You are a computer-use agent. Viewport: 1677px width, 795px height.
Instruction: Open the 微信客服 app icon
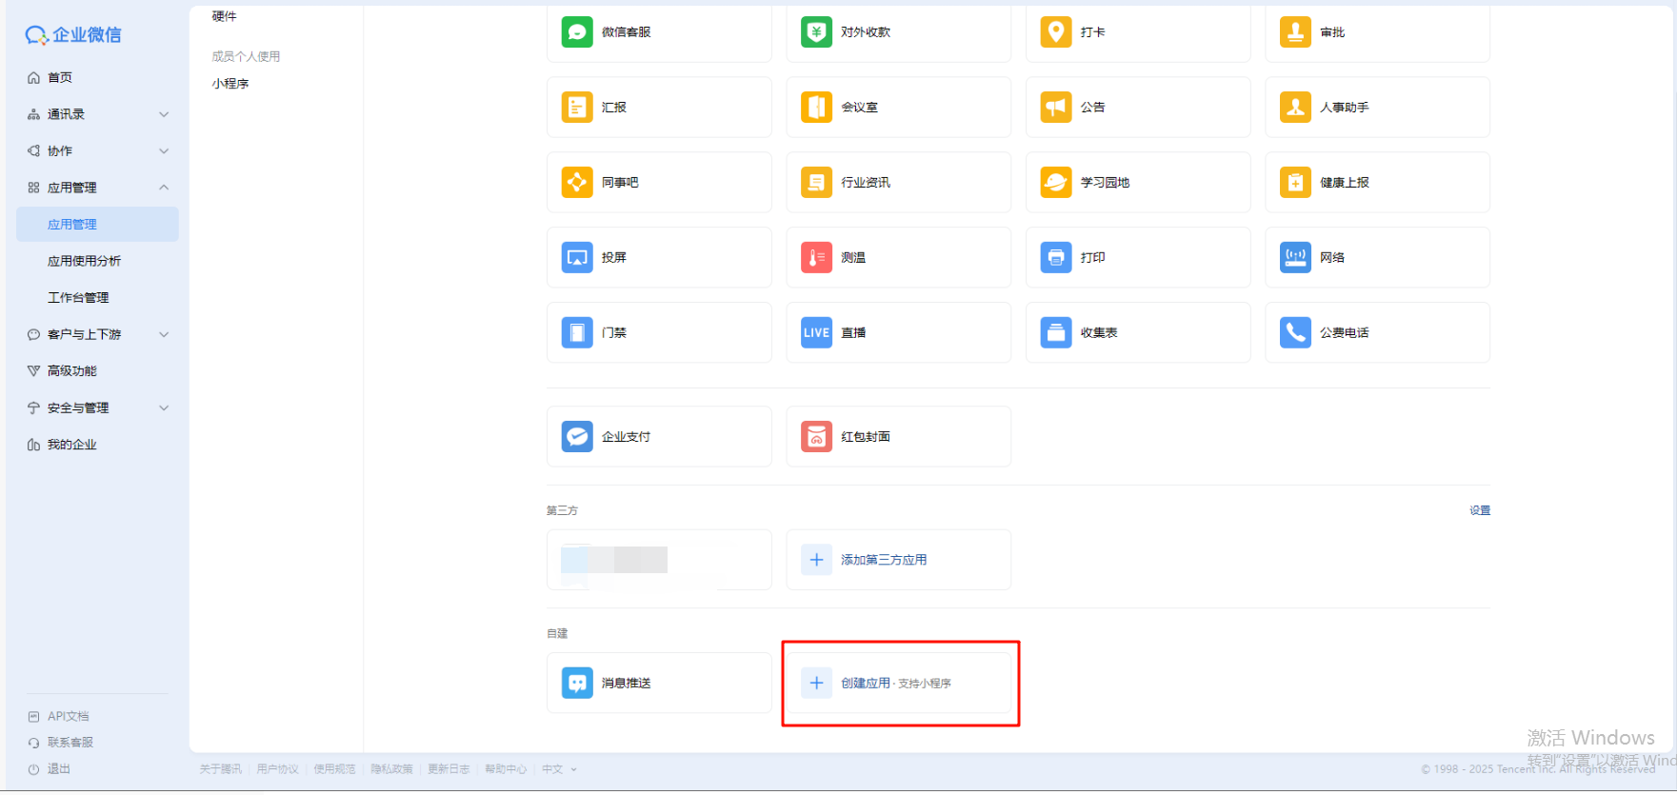(577, 32)
